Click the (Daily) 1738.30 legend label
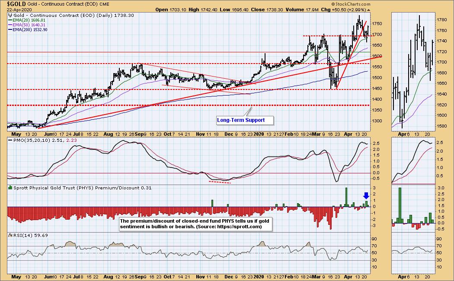Image resolution: width=454 pixels, height=281 pixels. [115, 15]
